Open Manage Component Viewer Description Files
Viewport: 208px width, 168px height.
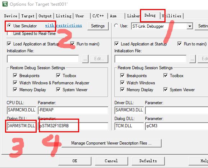(x=112, y=143)
